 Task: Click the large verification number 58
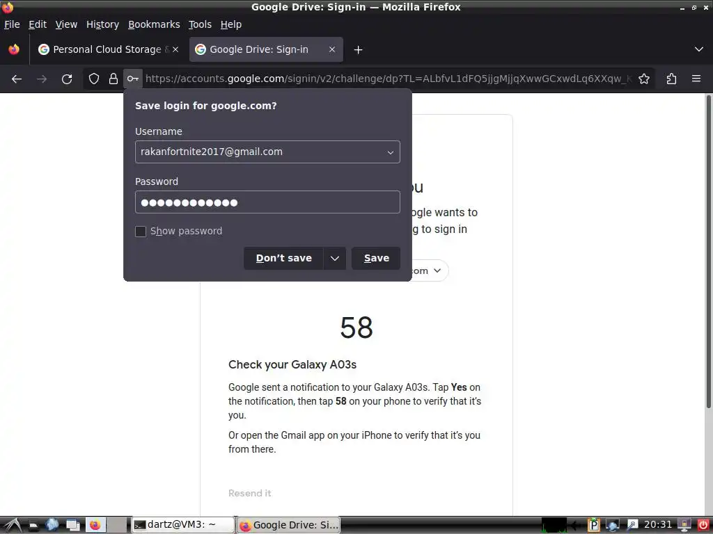pos(356,328)
